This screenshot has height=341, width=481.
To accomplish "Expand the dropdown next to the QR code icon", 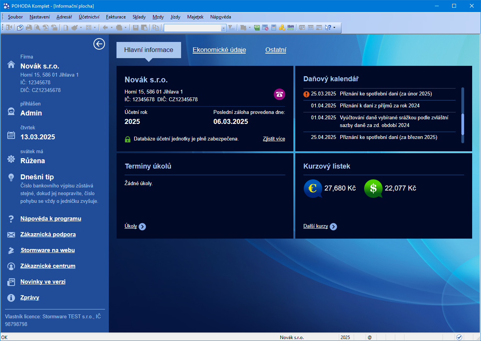I will tap(95, 28).
